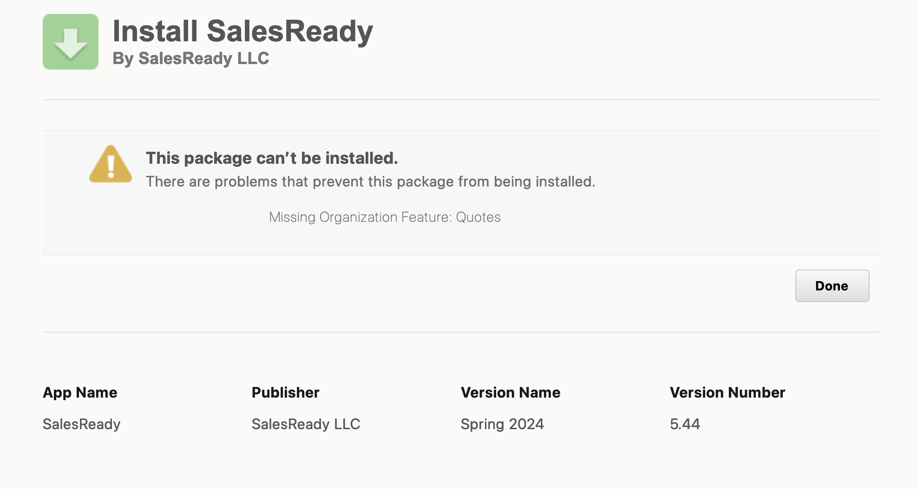
Task: Click the yellow warning triangle icon
Action: pyautogui.click(x=111, y=164)
